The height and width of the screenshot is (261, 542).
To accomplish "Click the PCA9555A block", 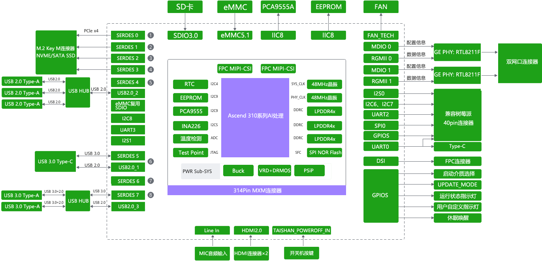I will click(278, 7).
